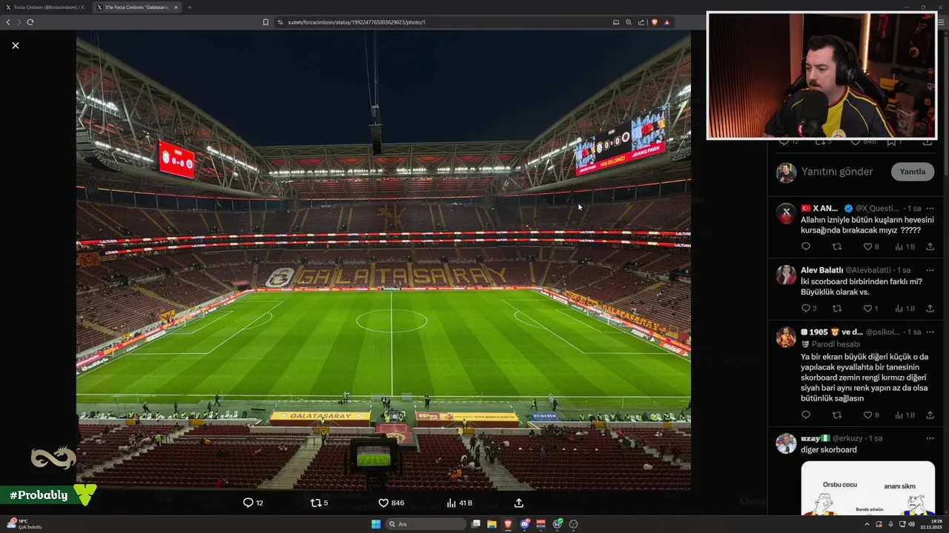Screen dimensions: 949x533
Task: Click Alev Balatlı avatar picture
Action: 786,275
